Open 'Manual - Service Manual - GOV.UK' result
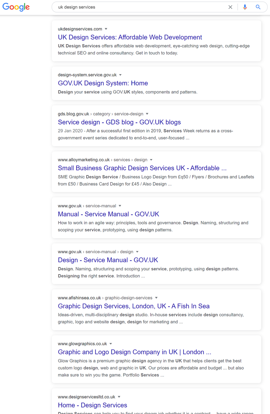 108,214
